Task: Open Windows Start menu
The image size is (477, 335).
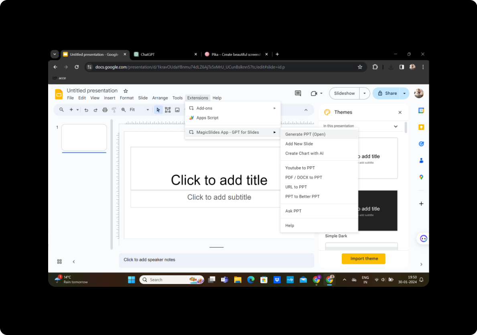Action: click(x=132, y=280)
